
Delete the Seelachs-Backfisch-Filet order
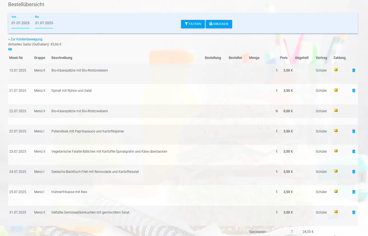(353, 171)
